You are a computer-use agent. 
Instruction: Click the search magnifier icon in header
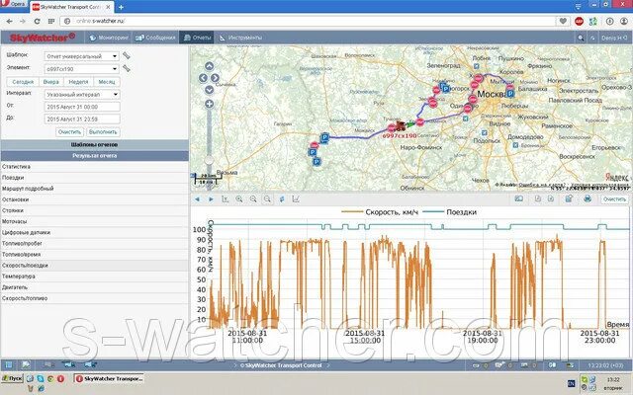581,38
